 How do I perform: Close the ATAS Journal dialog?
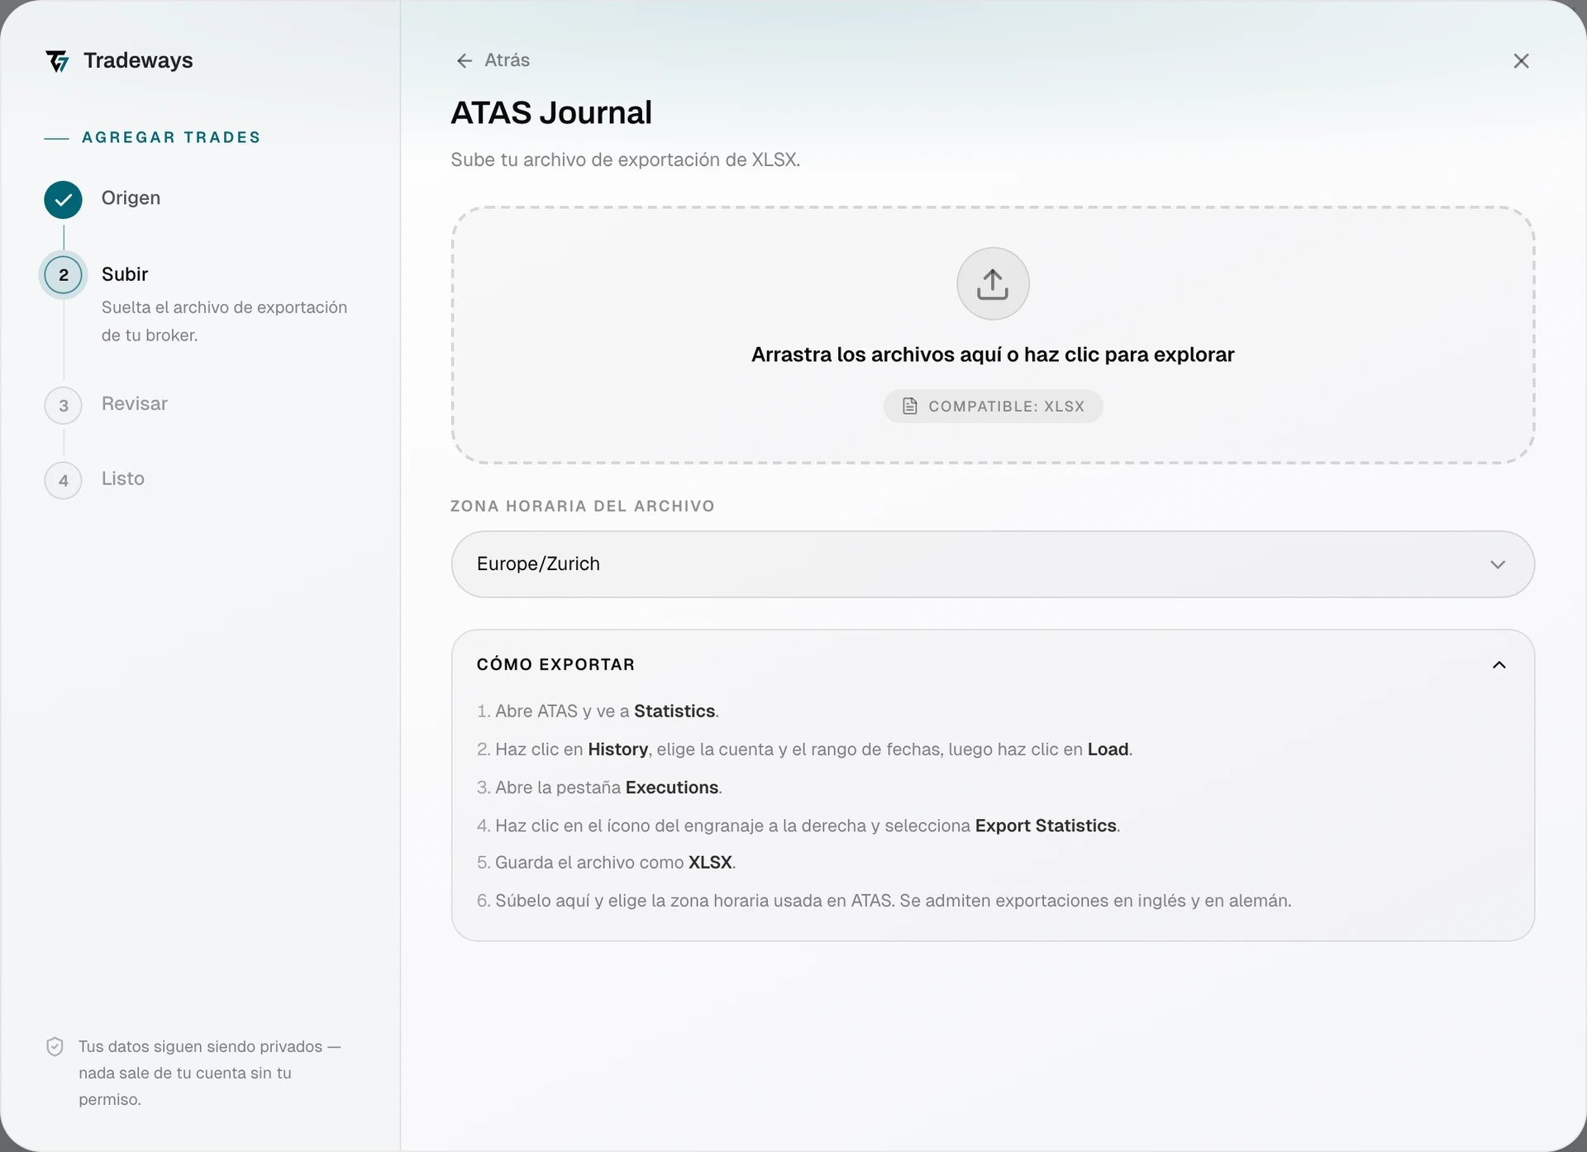[x=1521, y=61]
